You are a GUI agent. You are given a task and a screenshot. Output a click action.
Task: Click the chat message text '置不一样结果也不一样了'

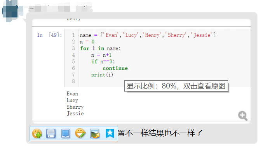(x=160, y=133)
